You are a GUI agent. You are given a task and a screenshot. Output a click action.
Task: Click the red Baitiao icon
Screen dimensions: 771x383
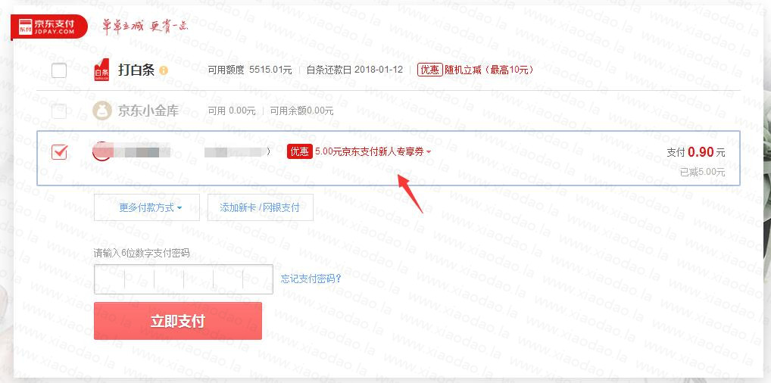pos(101,70)
